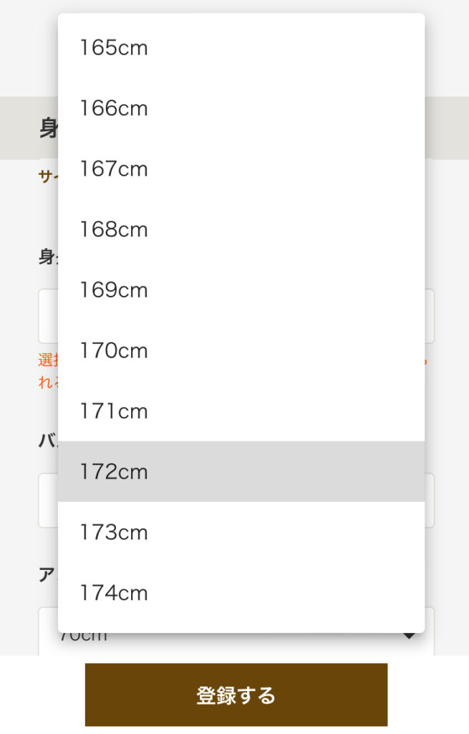Image resolution: width=469 pixels, height=734 pixels.
Task: Select the highlighted 172cm option
Action: [x=114, y=472]
